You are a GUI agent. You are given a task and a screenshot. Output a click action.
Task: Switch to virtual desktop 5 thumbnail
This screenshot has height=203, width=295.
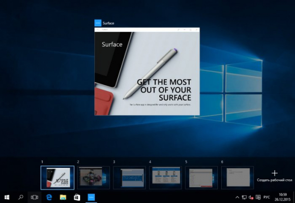pyautogui.click(x=201, y=178)
